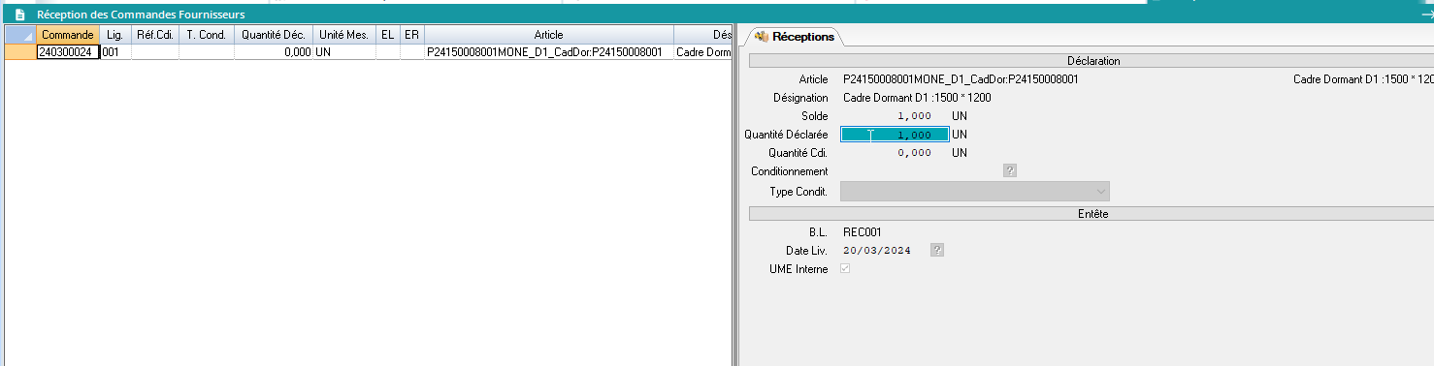1434x366 pixels.
Task: Click the Unité Mes. column header
Action: [x=343, y=35]
